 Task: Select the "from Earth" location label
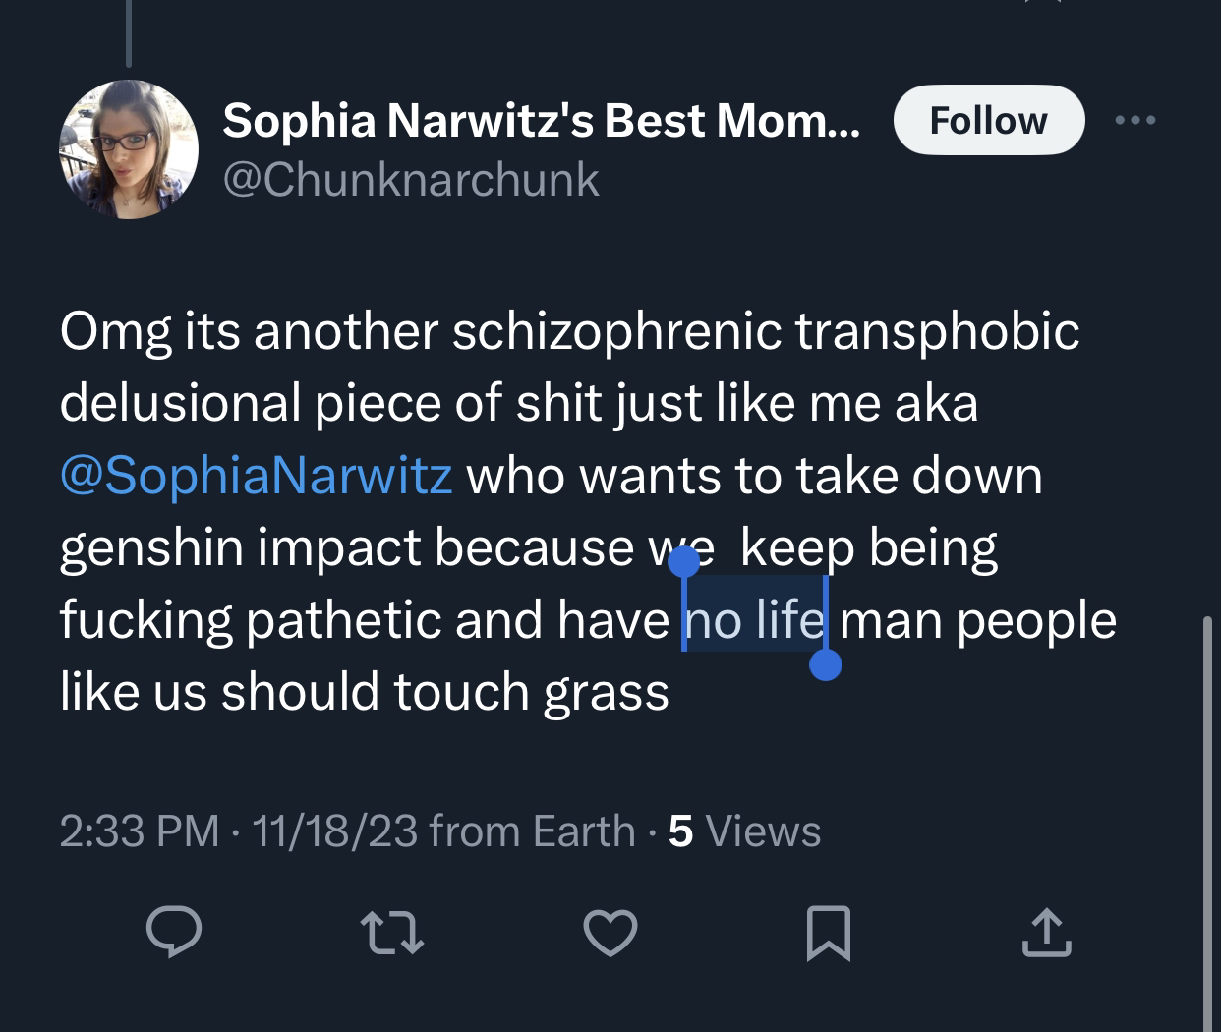[x=533, y=831]
